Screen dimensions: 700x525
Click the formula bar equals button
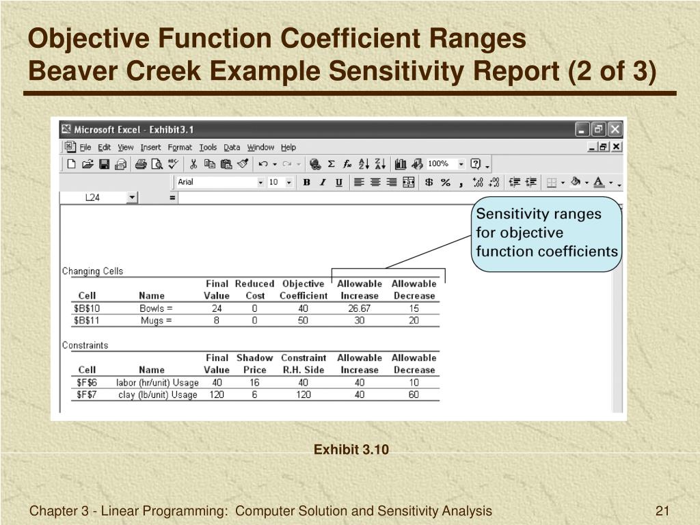point(172,198)
